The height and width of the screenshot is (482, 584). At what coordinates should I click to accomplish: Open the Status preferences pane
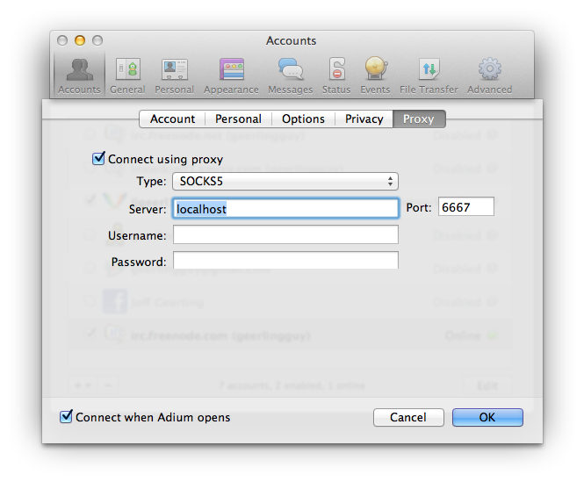[336, 76]
